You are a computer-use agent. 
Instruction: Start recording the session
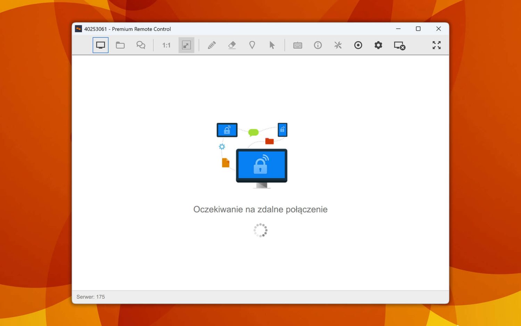pyautogui.click(x=358, y=45)
